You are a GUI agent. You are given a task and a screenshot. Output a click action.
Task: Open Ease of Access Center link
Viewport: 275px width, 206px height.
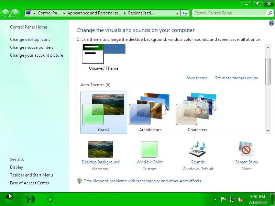click(x=30, y=183)
